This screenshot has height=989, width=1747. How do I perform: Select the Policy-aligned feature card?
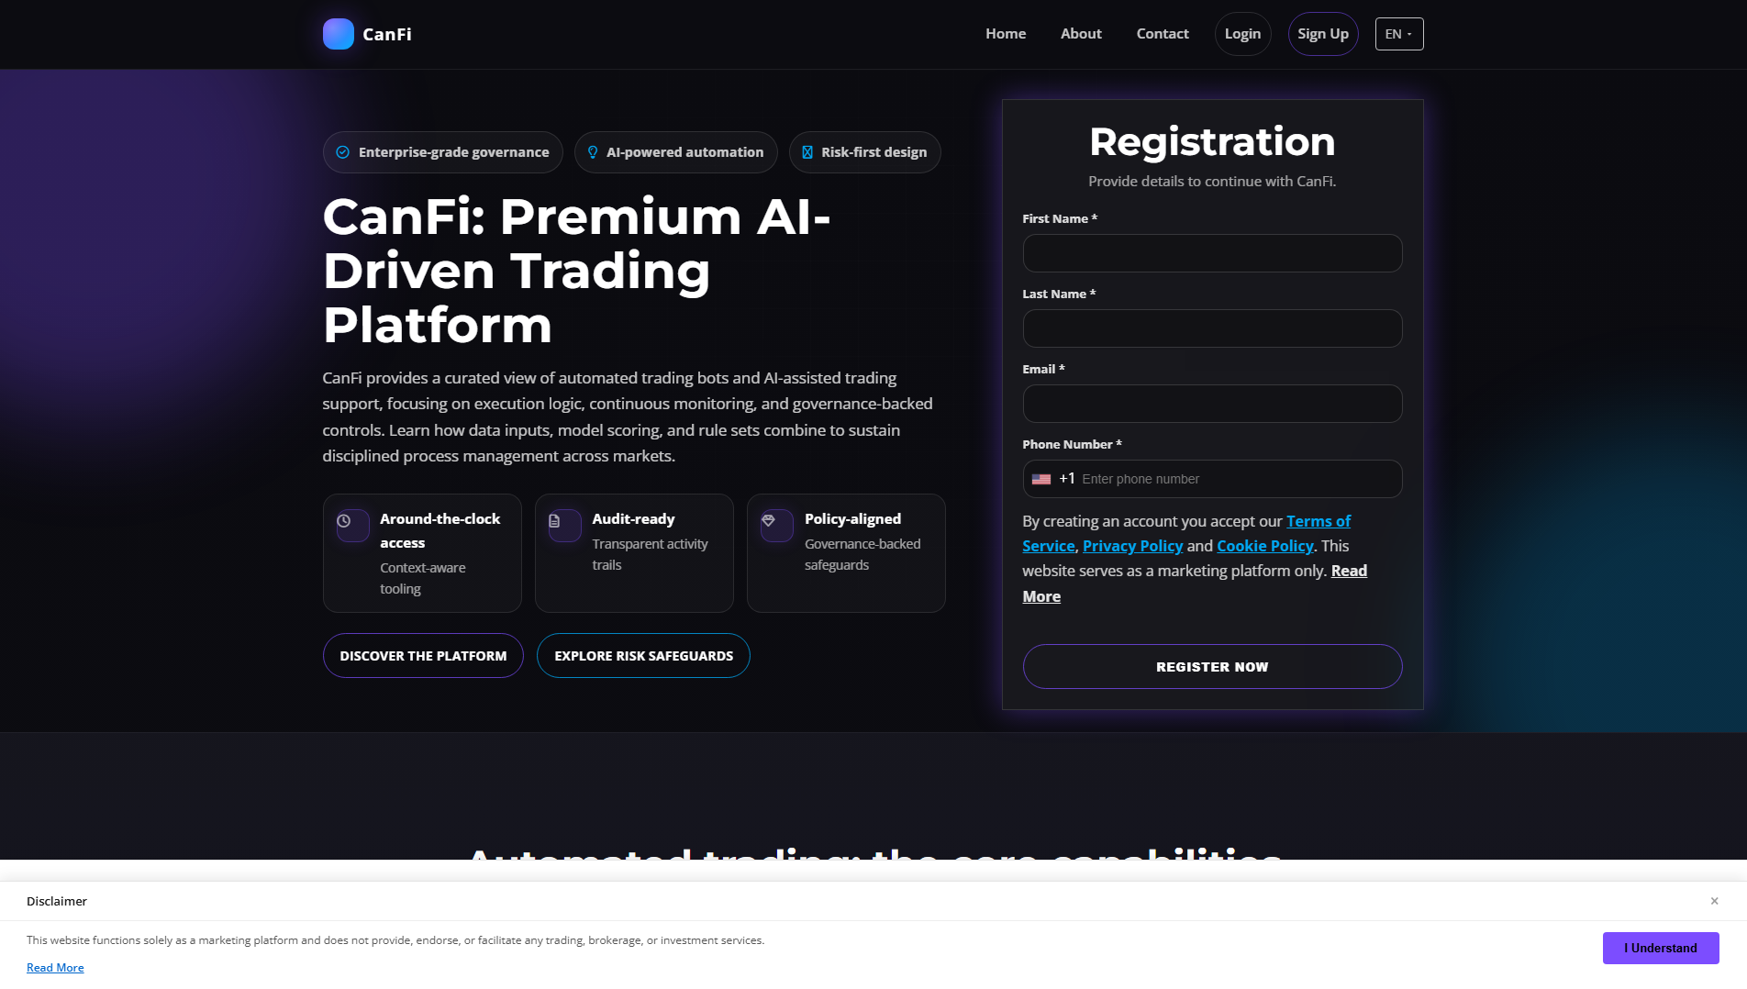(846, 553)
